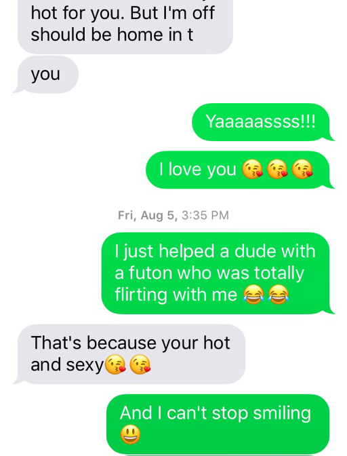The height and width of the screenshot is (456, 347).
Task: Tap second kiss emoji in 'hot and sexy' message
Action: (x=140, y=364)
